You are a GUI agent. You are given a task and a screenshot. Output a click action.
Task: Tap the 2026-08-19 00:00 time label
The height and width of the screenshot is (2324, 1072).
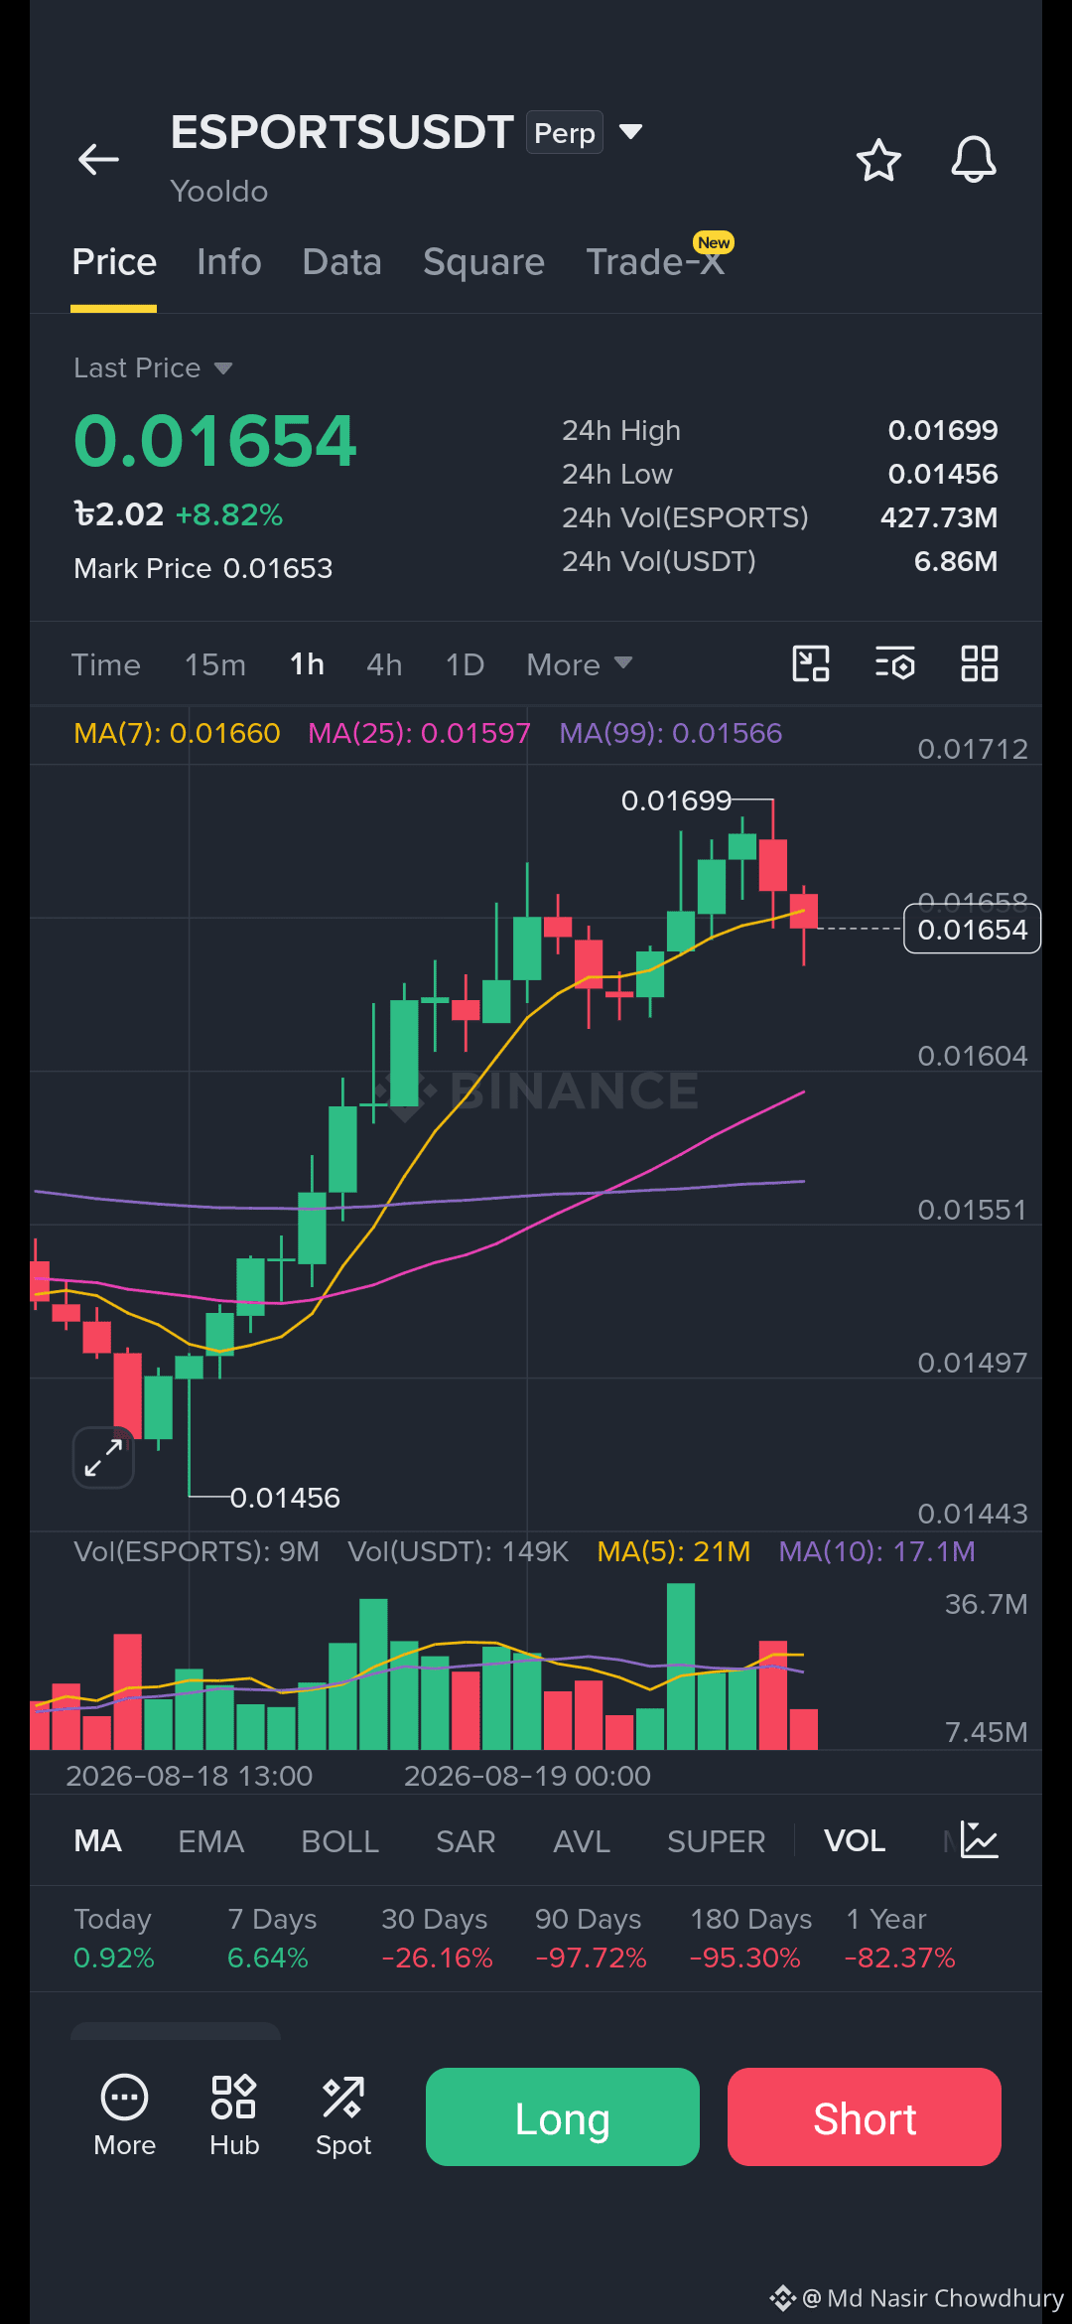click(527, 1776)
